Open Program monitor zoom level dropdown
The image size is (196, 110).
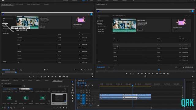(111, 67)
